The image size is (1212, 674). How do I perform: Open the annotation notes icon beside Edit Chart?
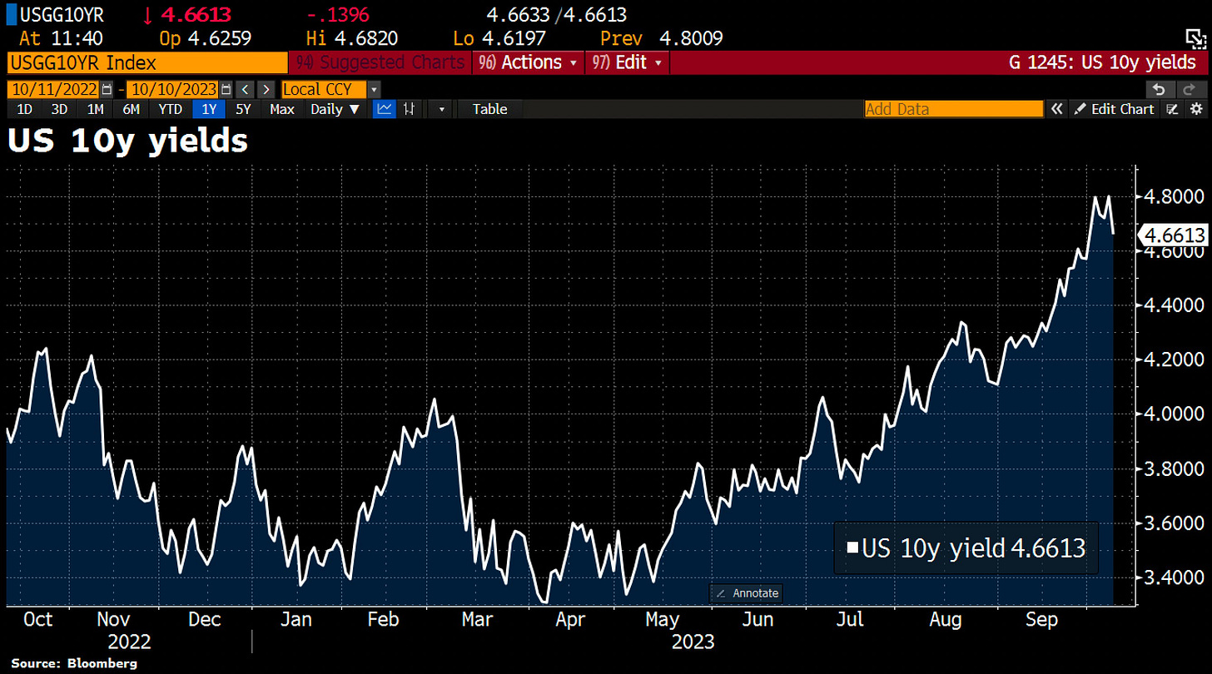(x=1172, y=109)
